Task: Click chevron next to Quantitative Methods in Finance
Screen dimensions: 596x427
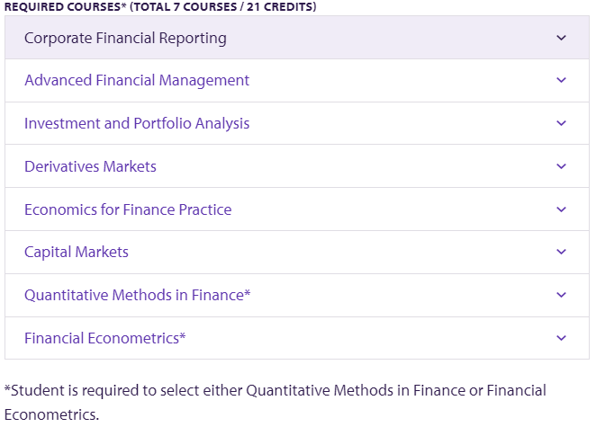Action: [x=561, y=295]
